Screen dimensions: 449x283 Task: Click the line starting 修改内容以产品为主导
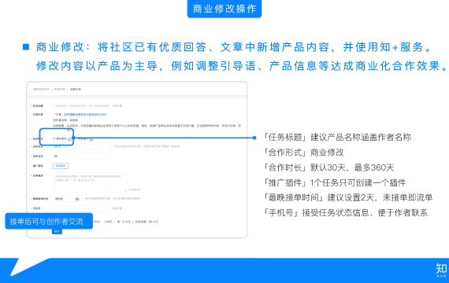[242, 66]
